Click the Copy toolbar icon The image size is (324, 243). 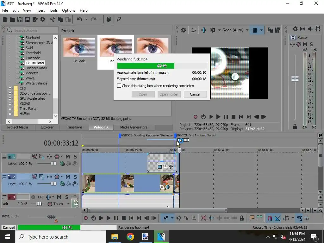[60, 19]
